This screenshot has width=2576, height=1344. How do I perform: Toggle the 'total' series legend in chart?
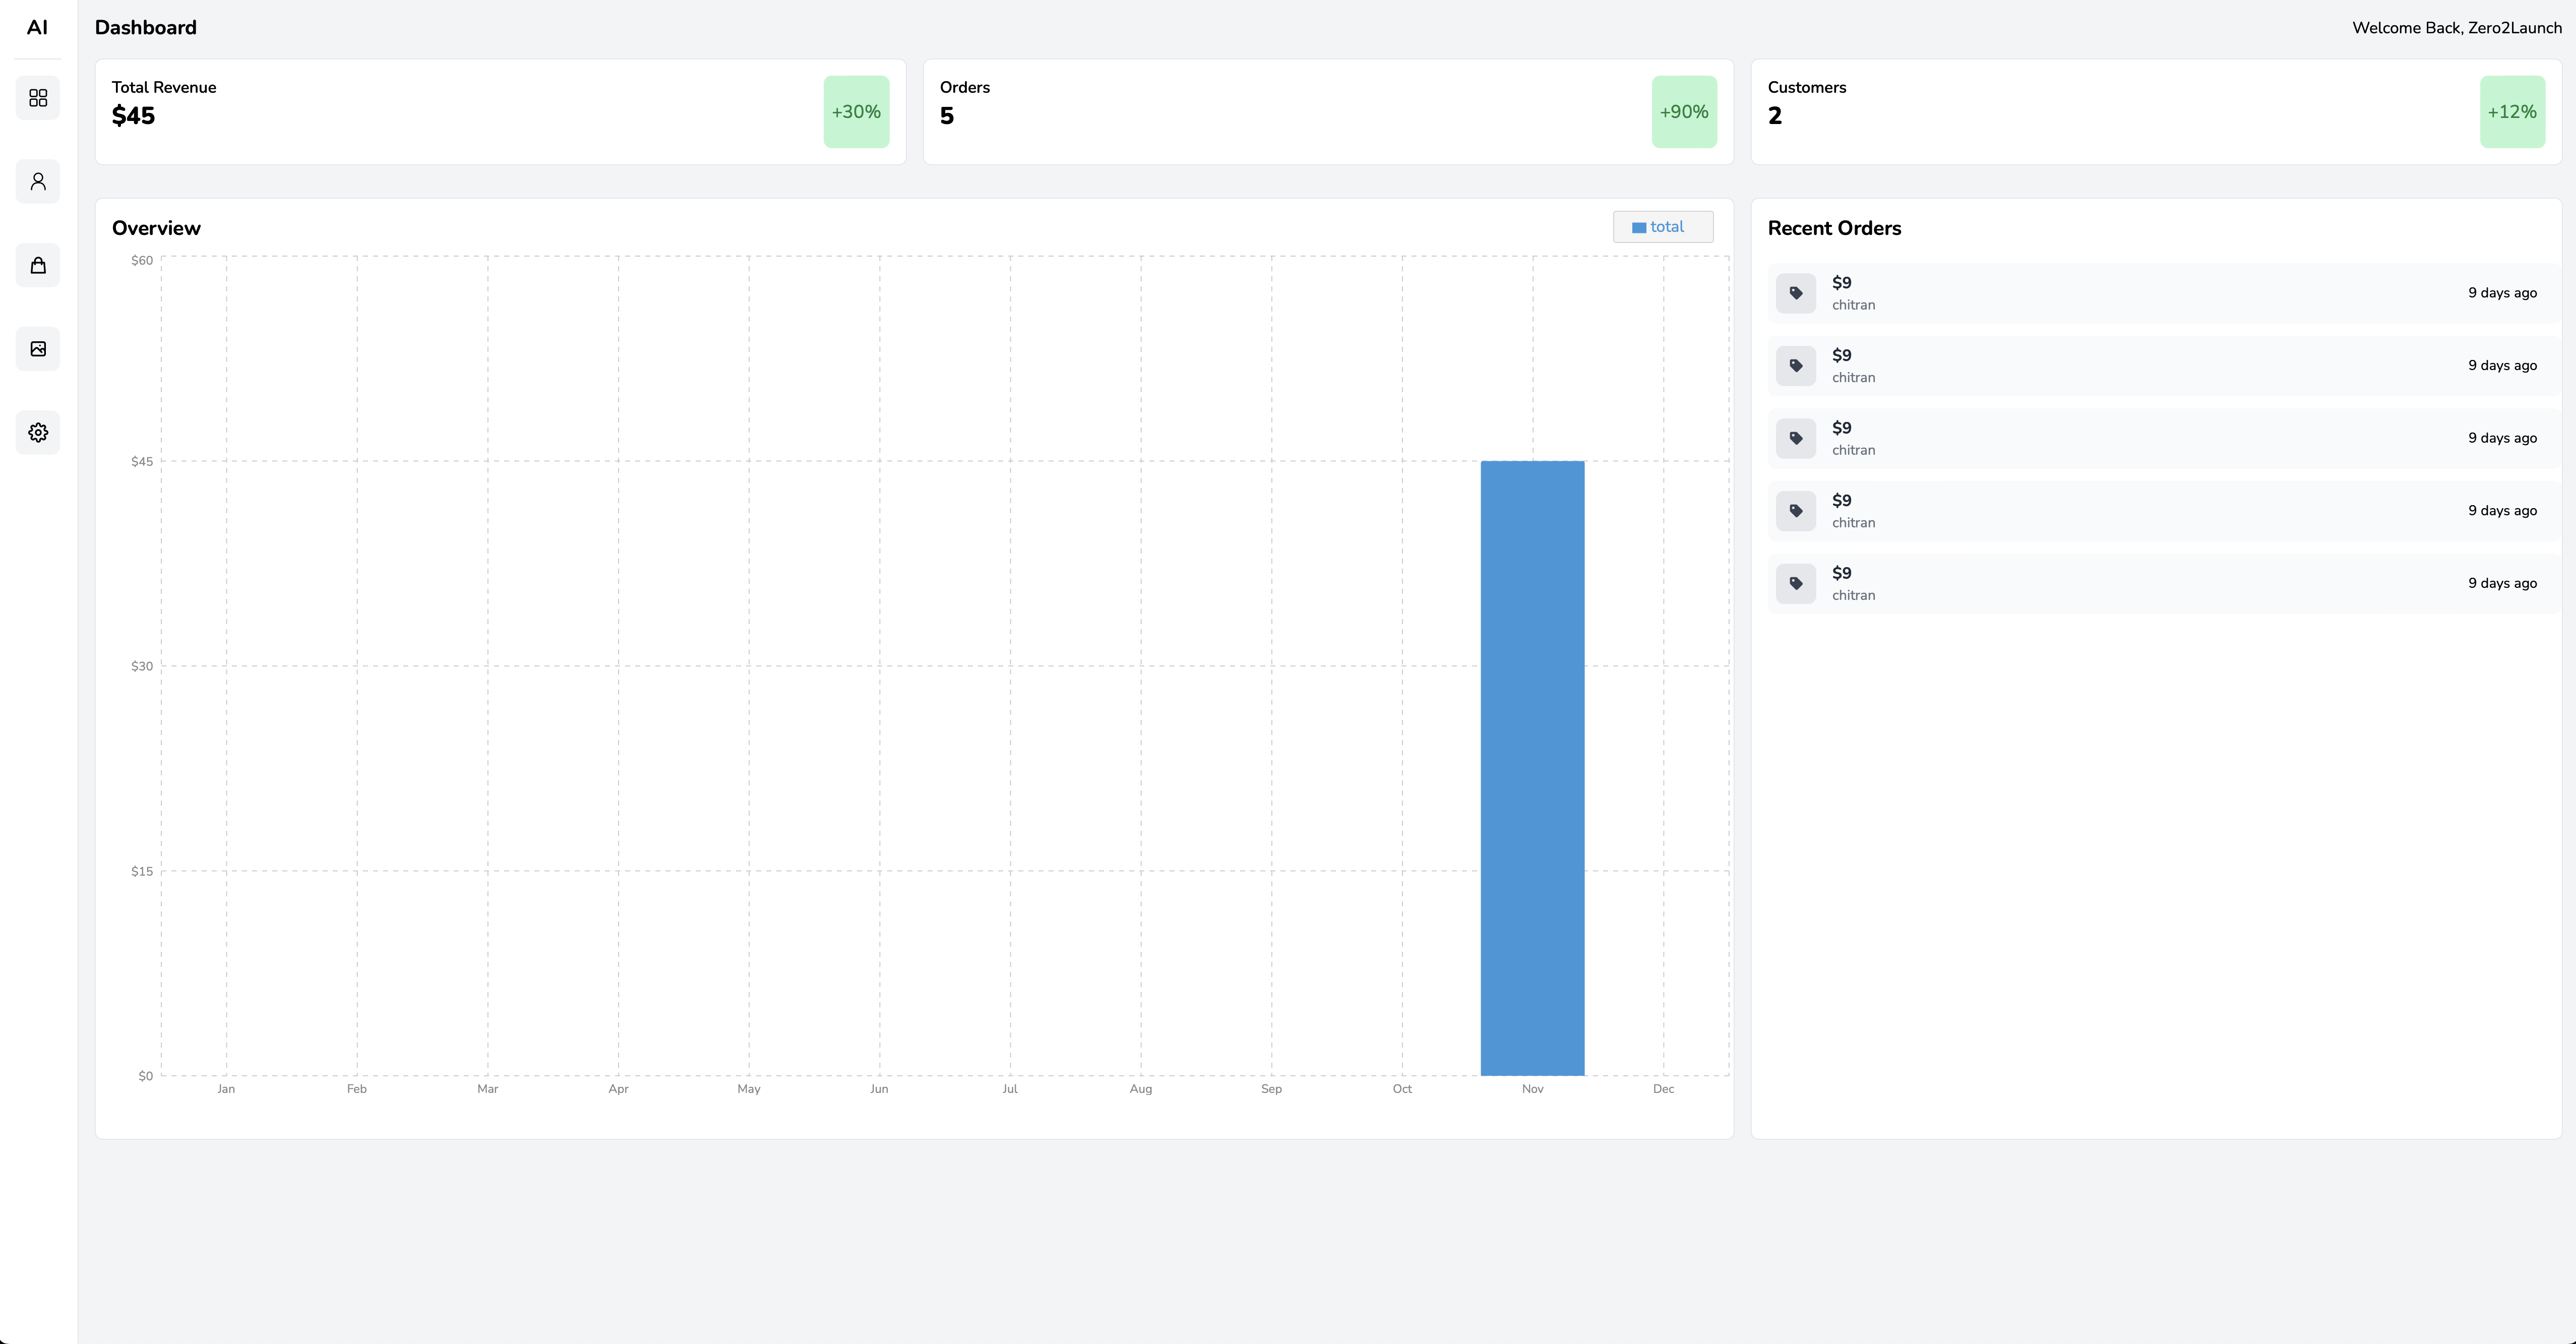click(1666, 227)
